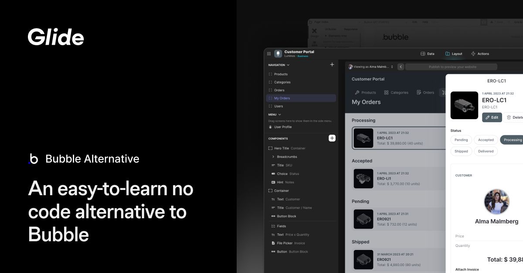This screenshot has width=523, height=273.
Task: Switch to the Layout tab
Action: (x=454, y=54)
